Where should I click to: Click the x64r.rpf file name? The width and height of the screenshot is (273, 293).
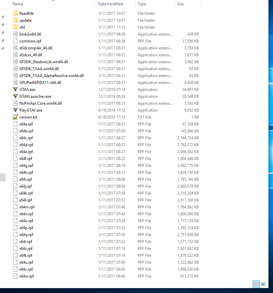[26, 242]
